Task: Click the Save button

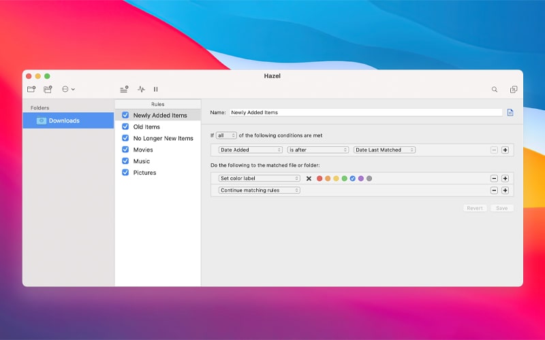Action: tap(501, 208)
